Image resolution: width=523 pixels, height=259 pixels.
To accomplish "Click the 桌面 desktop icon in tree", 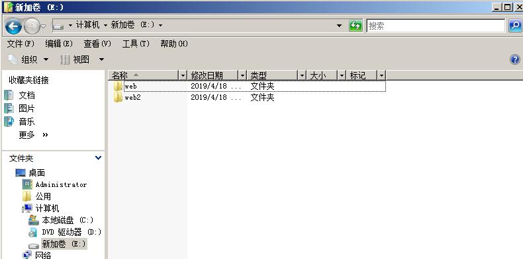I will (21, 173).
